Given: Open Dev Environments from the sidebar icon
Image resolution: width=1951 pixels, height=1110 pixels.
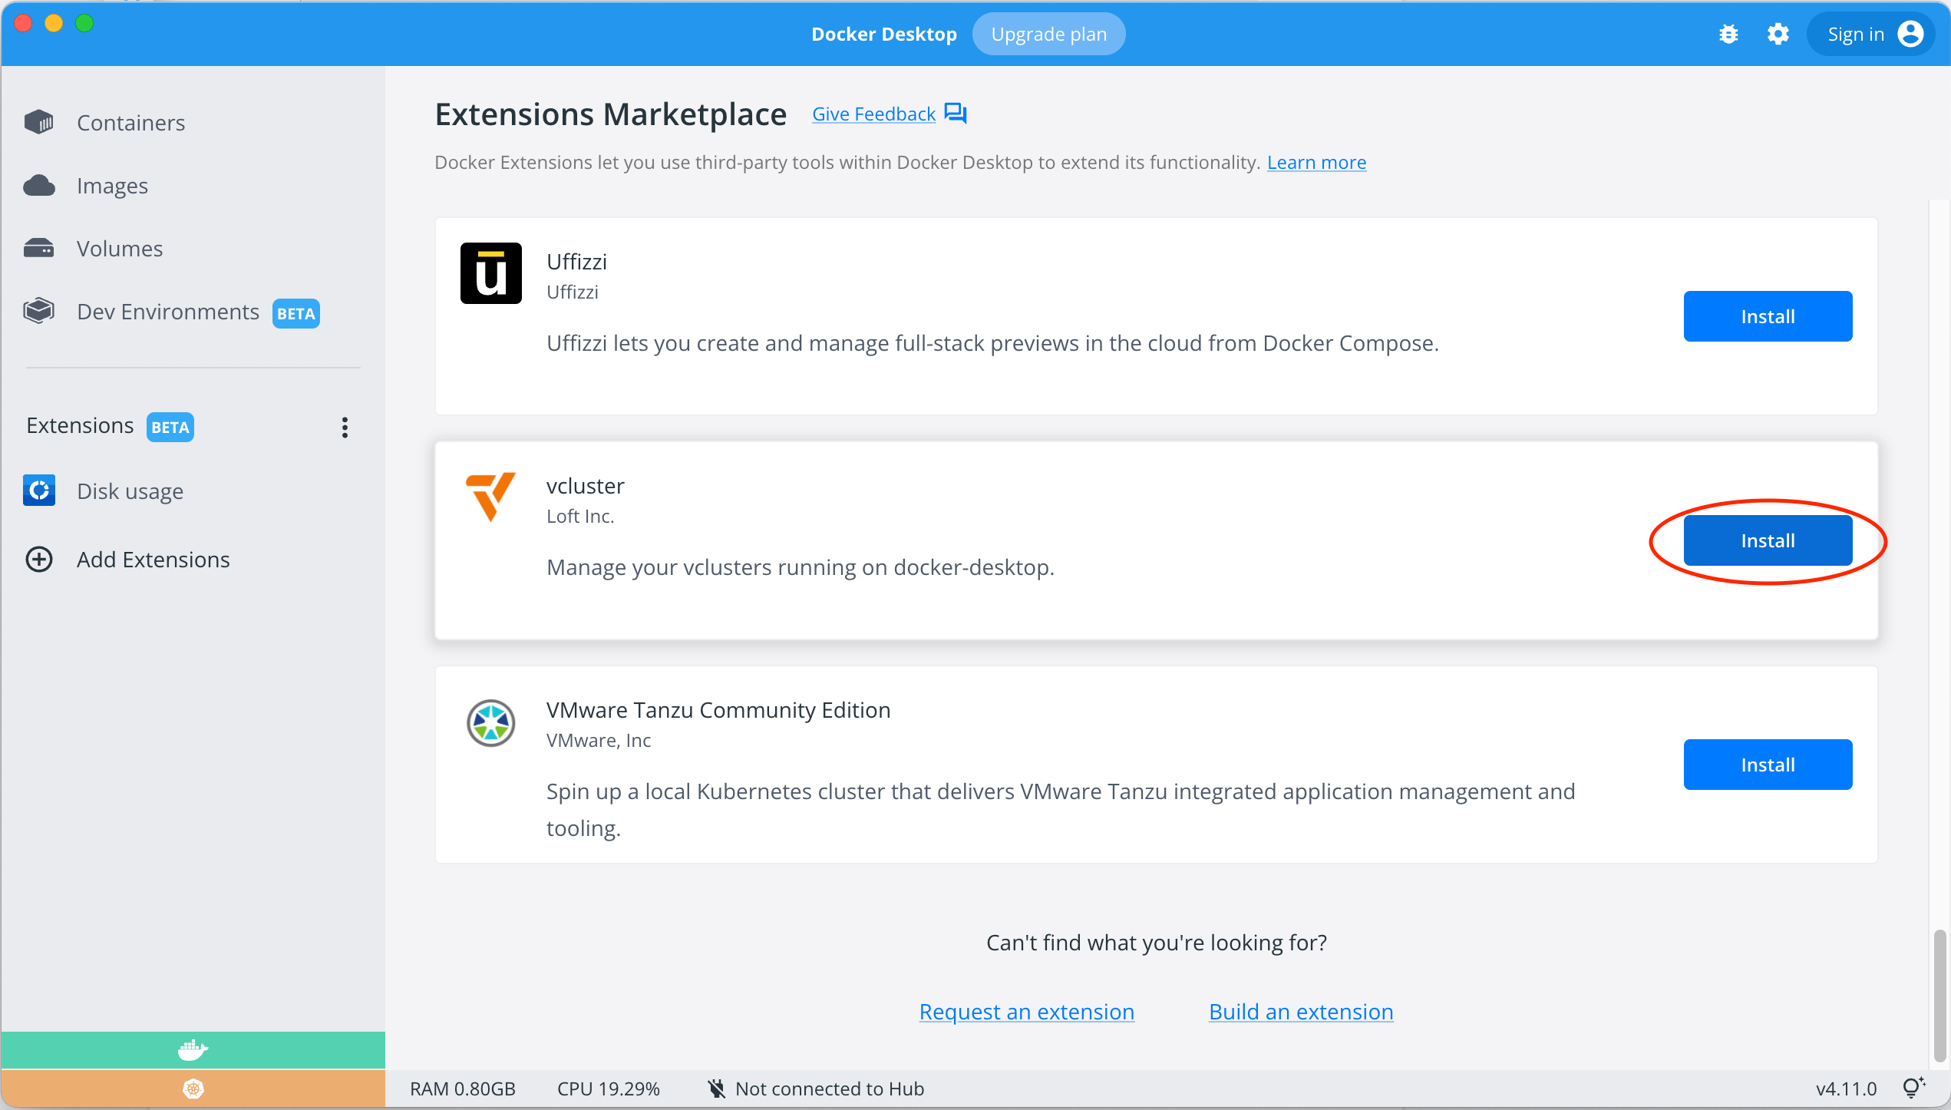Looking at the screenshot, I should [38, 310].
